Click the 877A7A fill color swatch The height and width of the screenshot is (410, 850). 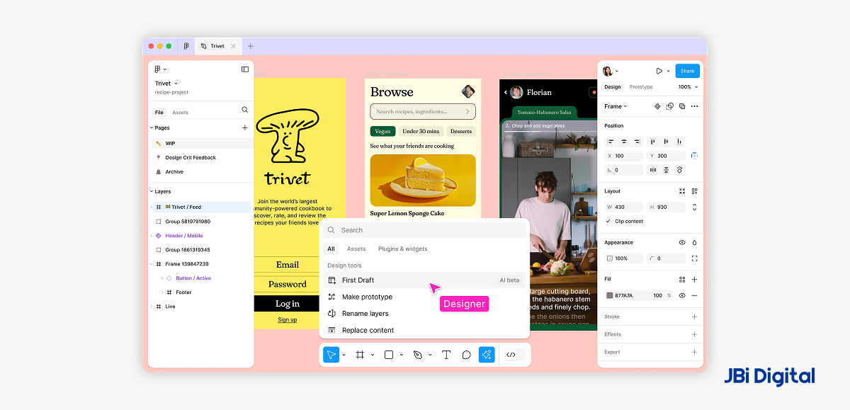pos(610,295)
